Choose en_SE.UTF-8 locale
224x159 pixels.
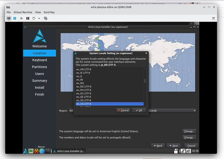click(110, 97)
